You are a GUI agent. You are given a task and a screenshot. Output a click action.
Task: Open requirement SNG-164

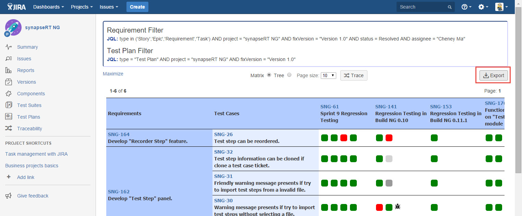(119, 134)
